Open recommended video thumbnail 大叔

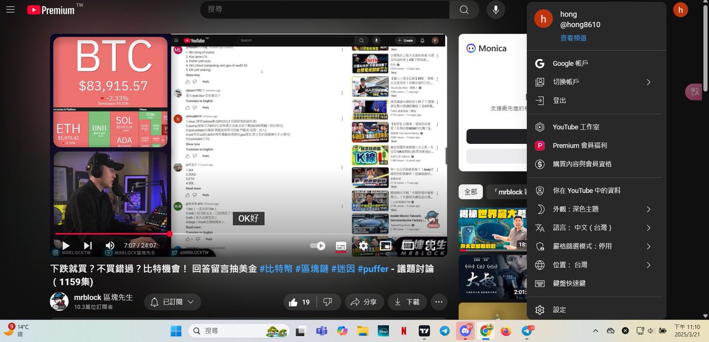pos(493,277)
